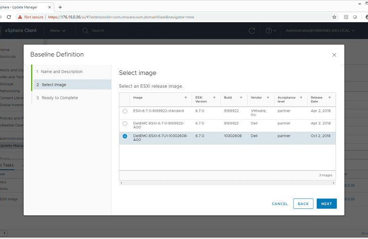Open Storage in the background navigator
The height and width of the screenshot is (239, 368).
click(x=7, y=84)
